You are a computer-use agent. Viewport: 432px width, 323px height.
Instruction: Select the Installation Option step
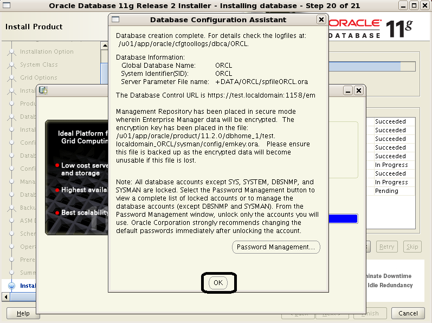coord(47,51)
